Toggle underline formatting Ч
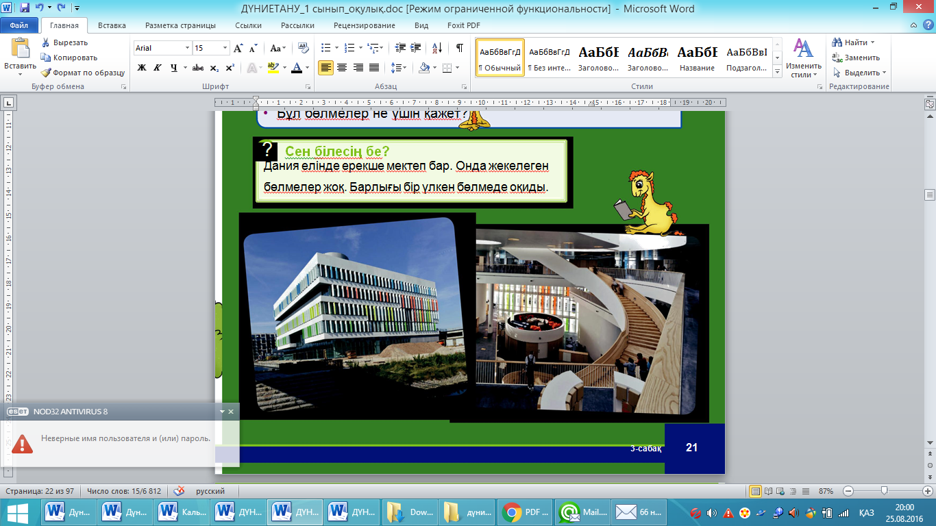The height and width of the screenshot is (526, 936). tap(174, 68)
